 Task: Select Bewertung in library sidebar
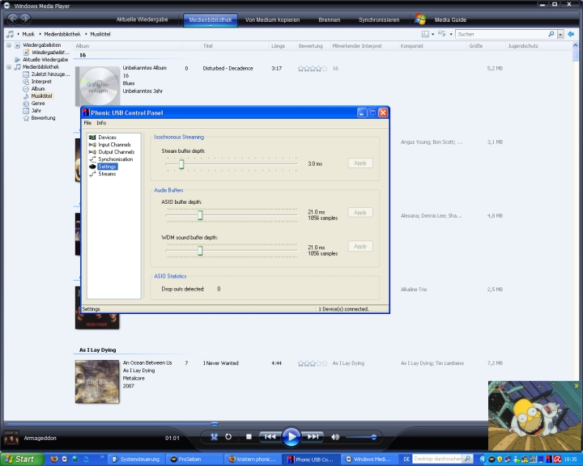pos(43,118)
